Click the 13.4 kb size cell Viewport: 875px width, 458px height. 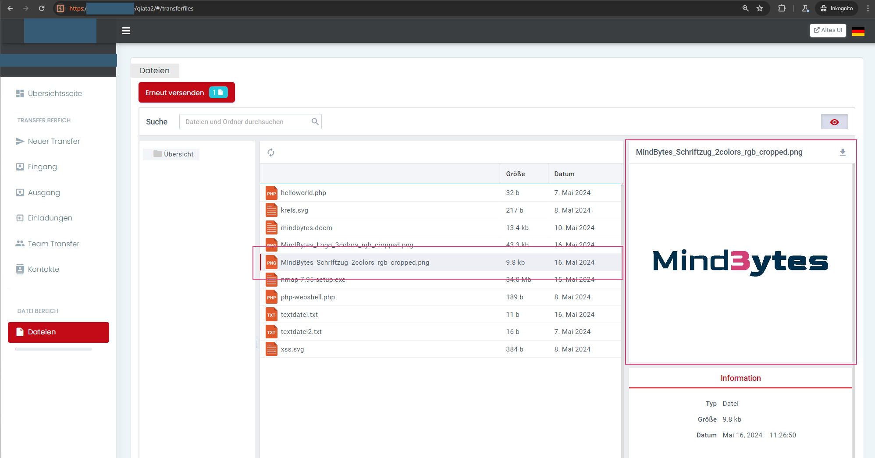pos(517,228)
